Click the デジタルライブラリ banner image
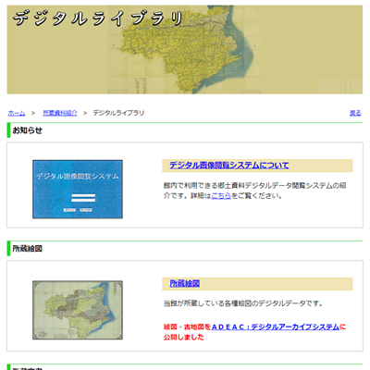Screen dimensions: 370x370 click(185, 49)
